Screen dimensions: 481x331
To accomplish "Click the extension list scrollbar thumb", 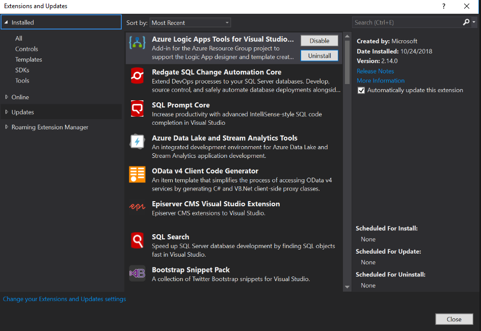I will (x=347, y=62).
